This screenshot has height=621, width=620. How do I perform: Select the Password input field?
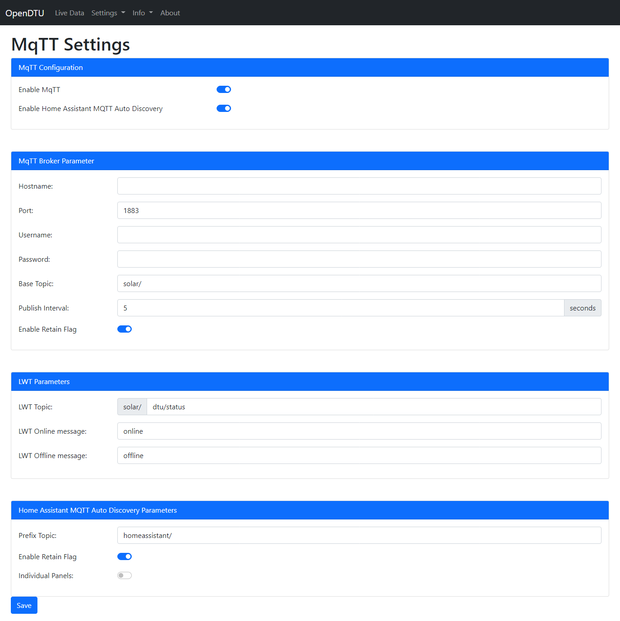point(359,259)
